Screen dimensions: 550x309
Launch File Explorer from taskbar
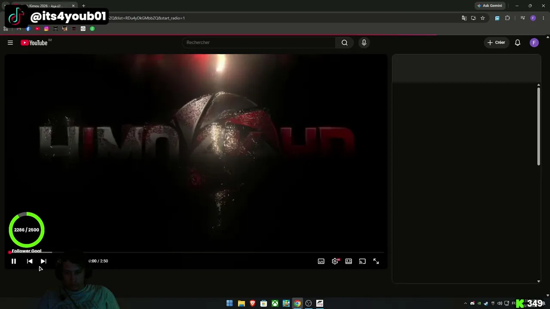tap(241, 303)
